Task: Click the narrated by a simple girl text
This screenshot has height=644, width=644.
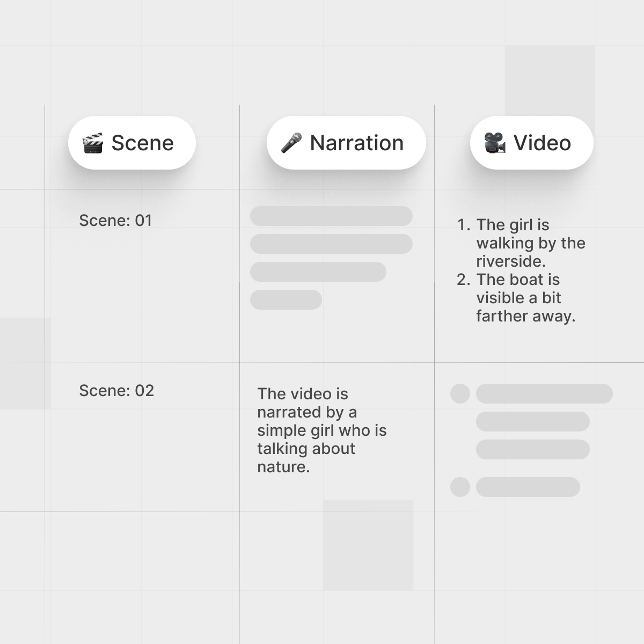Action: pyautogui.click(x=322, y=430)
